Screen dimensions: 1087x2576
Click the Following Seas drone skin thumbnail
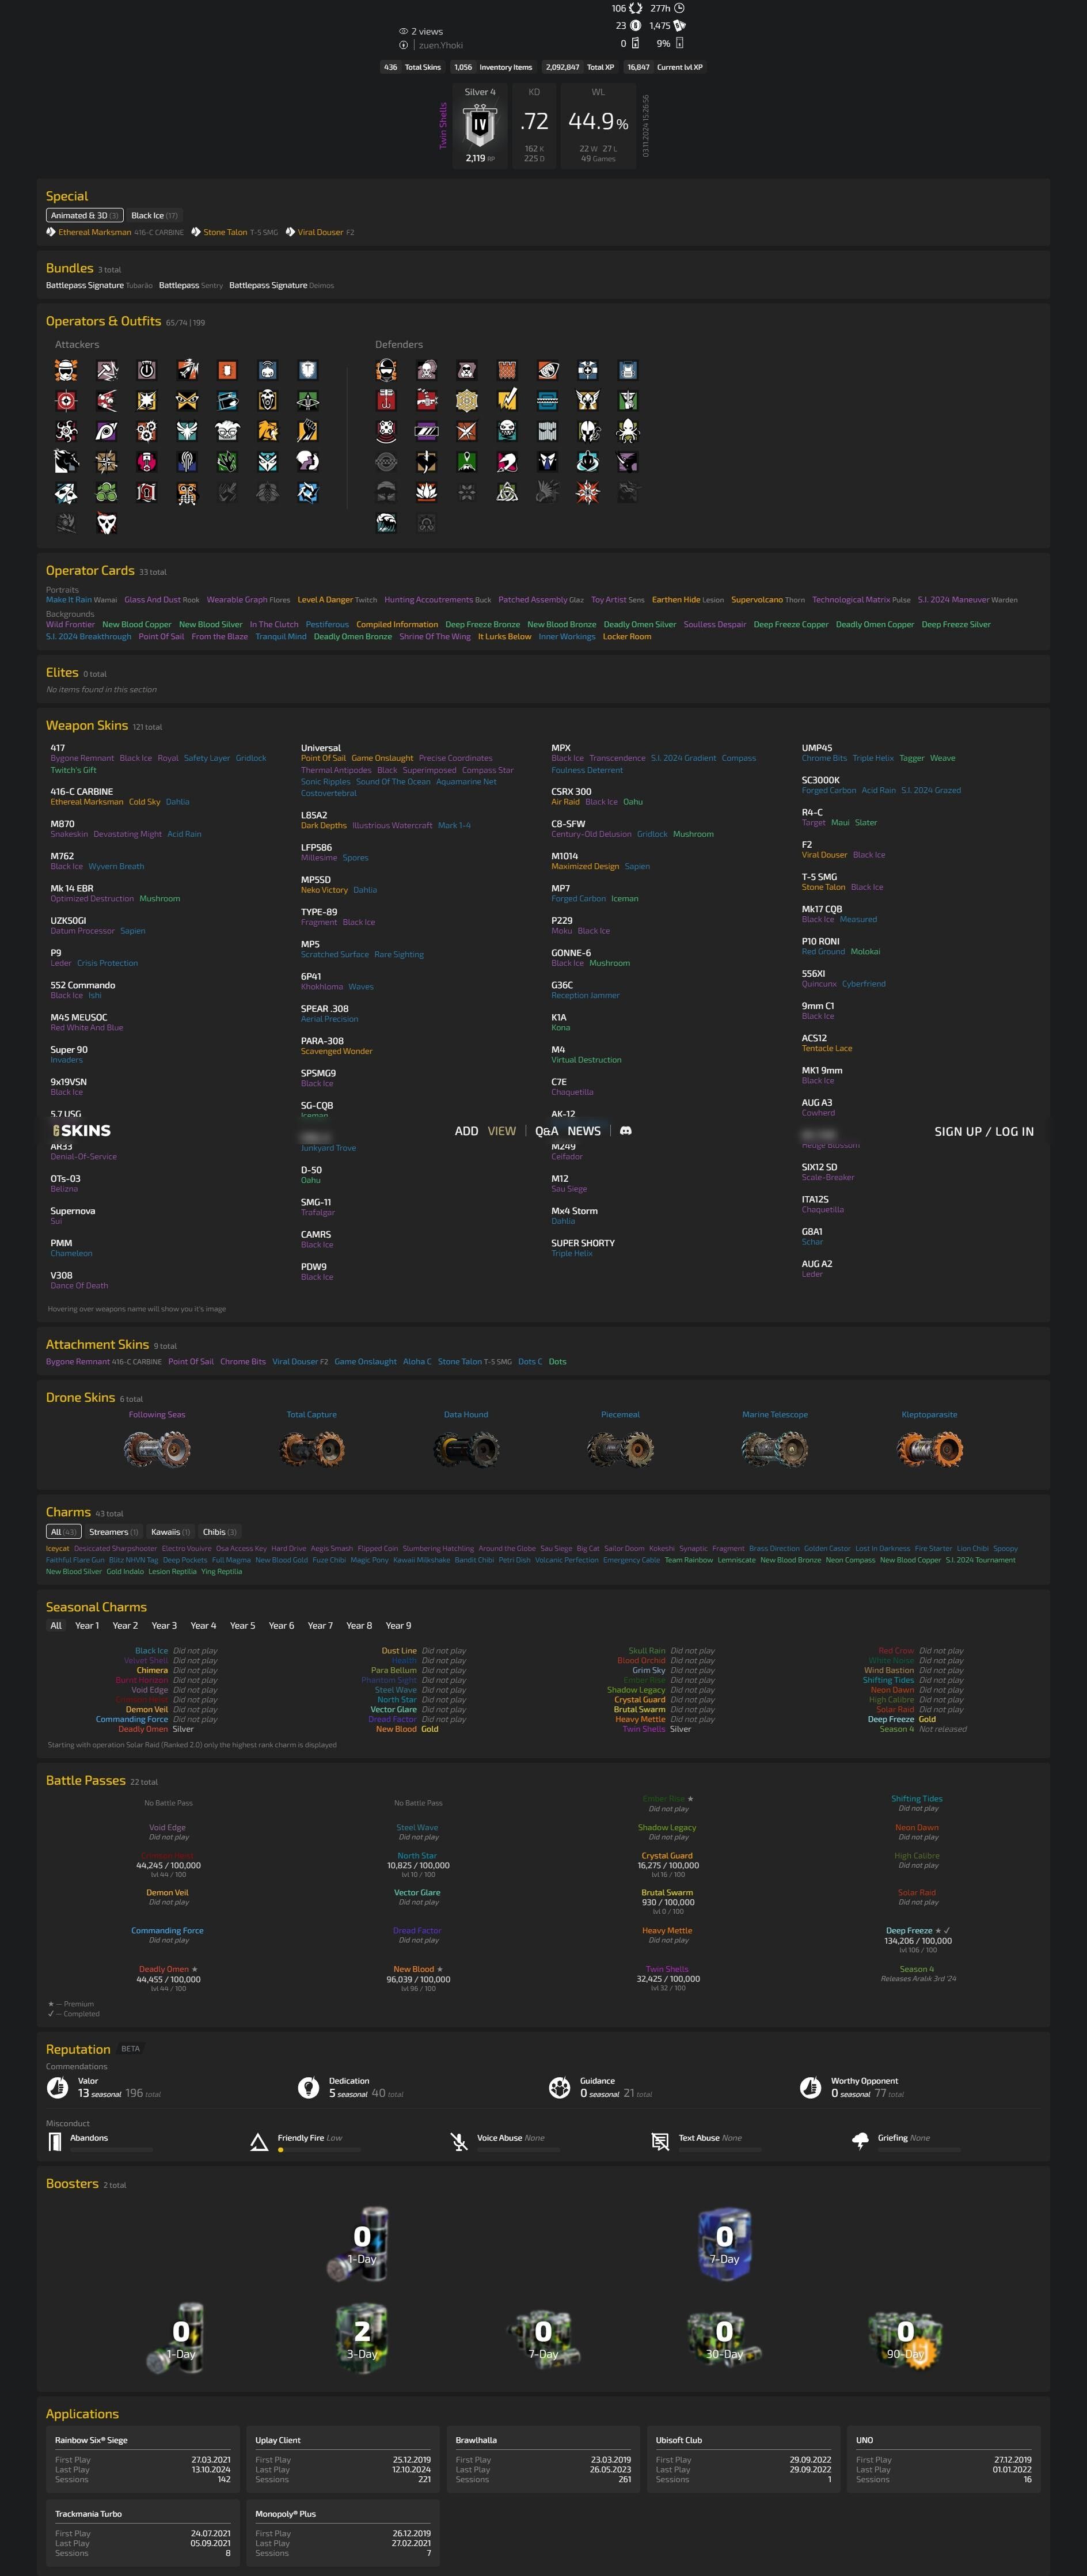pos(157,1449)
